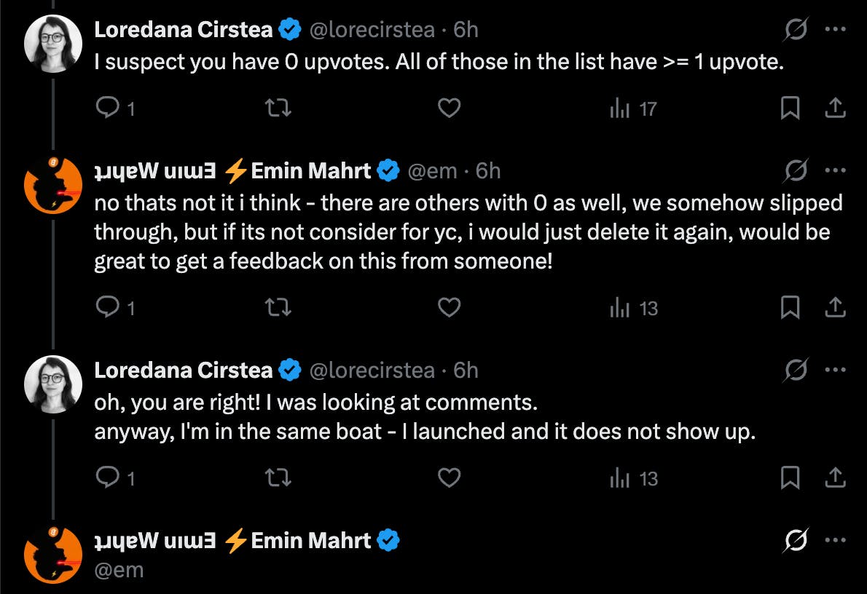Reply to Loredana's tweet about 0 upvotes

[x=108, y=108]
